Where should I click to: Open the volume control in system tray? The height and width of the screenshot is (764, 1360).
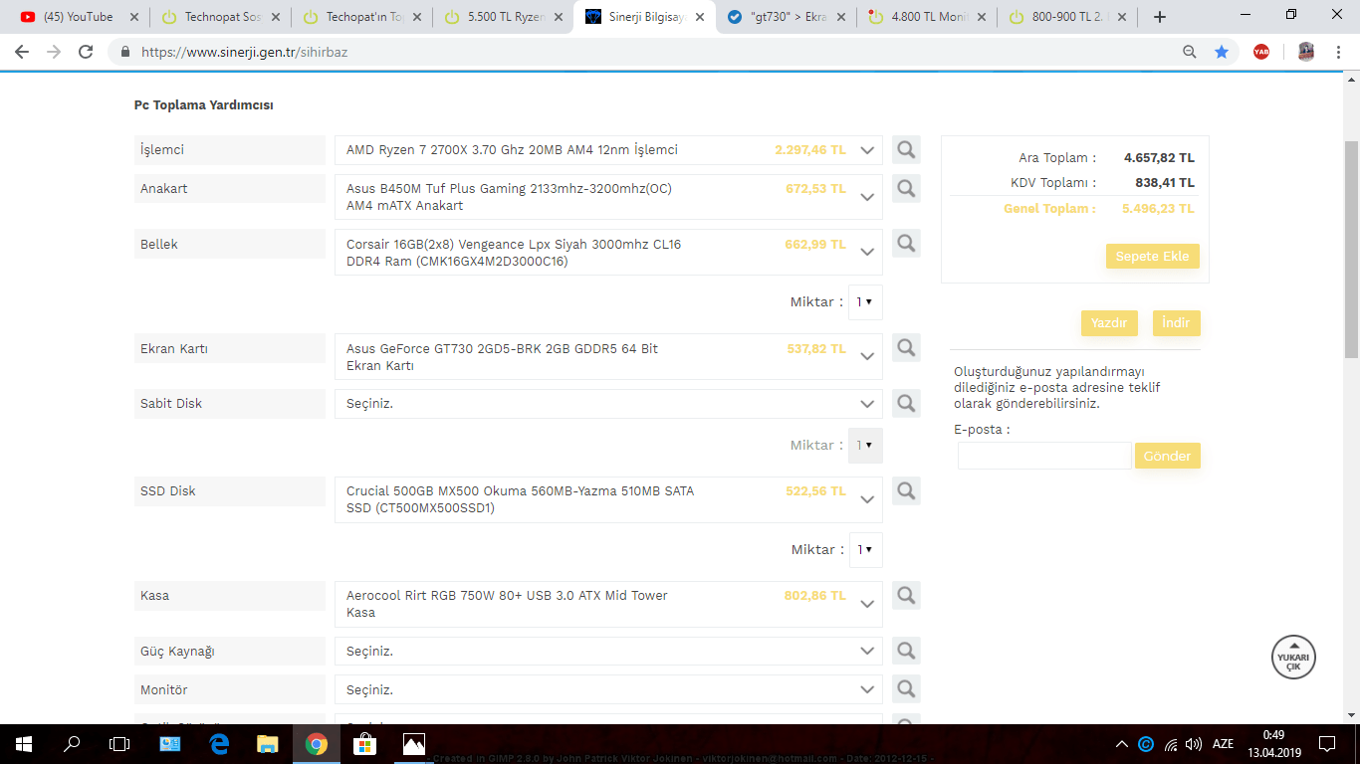1193,744
